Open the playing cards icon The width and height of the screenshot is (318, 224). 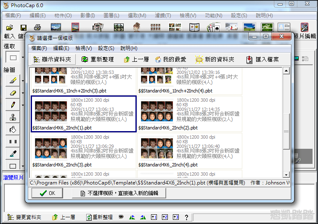pyautogui.click(x=214, y=27)
